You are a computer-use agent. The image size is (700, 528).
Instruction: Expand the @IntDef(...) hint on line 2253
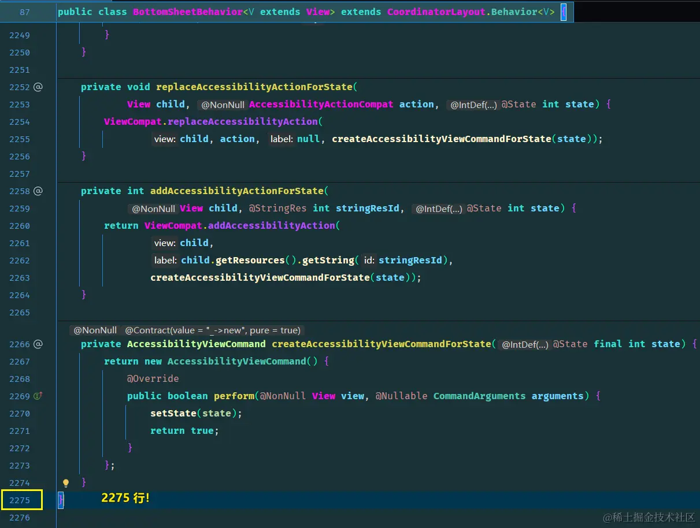pyautogui.click(x=473, y=105)
